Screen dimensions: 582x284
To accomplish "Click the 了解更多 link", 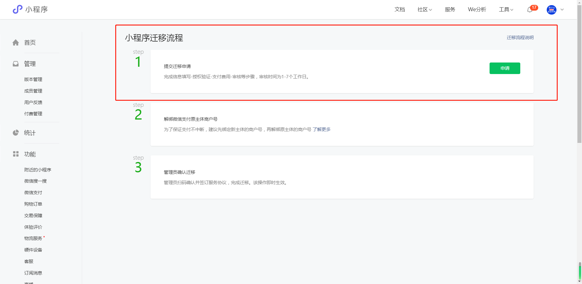I will 321,130.
